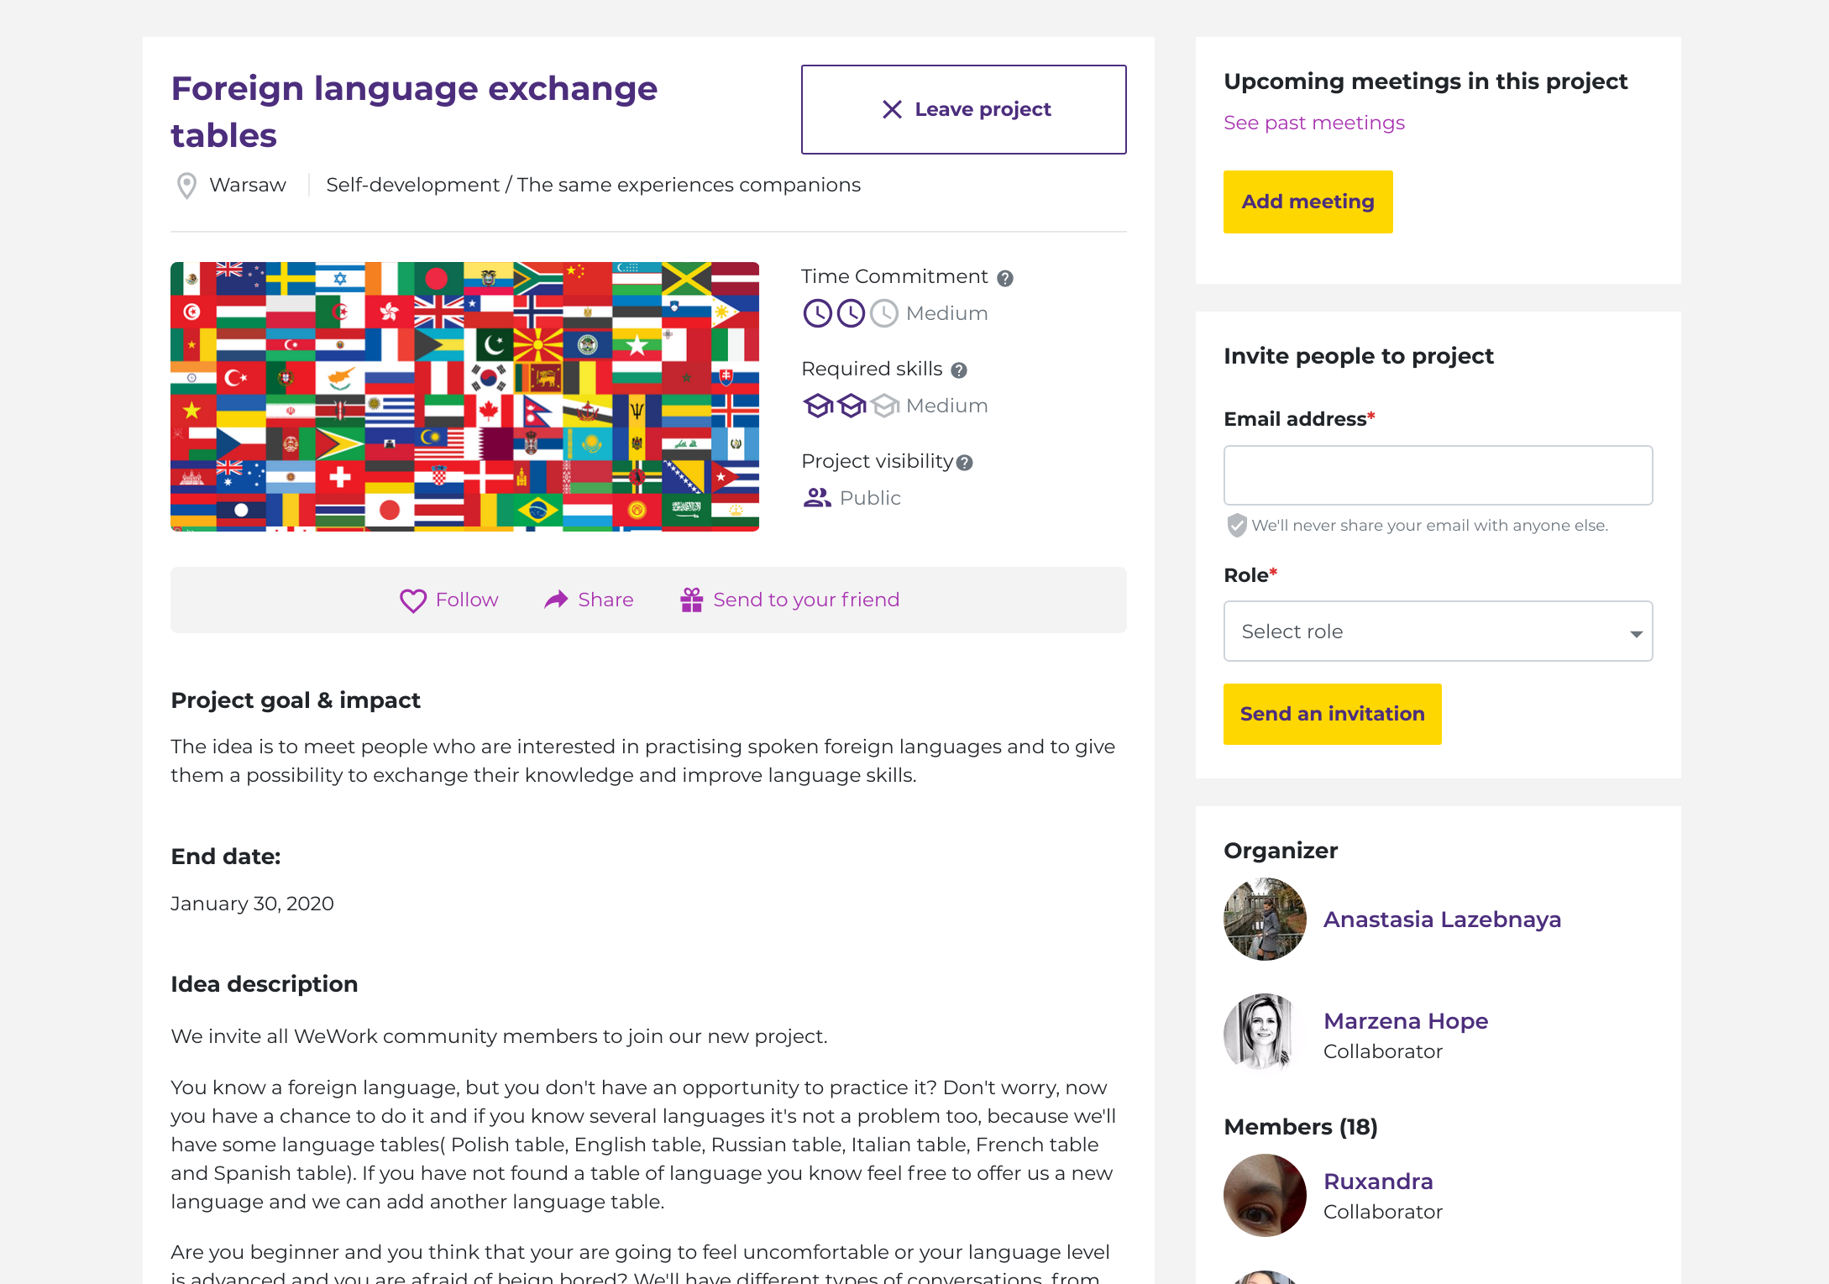This screenshot has height=1284, width=1829.
Task: Click the greyed-out third graduation cap icon
Action: point(884,406)
